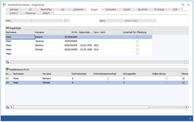Check Halber Bonus for Michael row

[167, 82]
